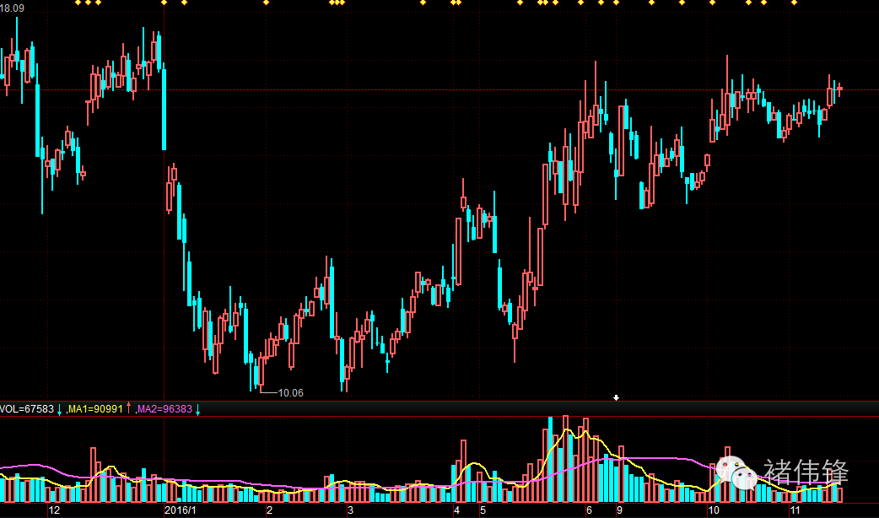Select the rightmost candlestick on the price chart
This screenshot has height=518, width=879.
point(839,89)
